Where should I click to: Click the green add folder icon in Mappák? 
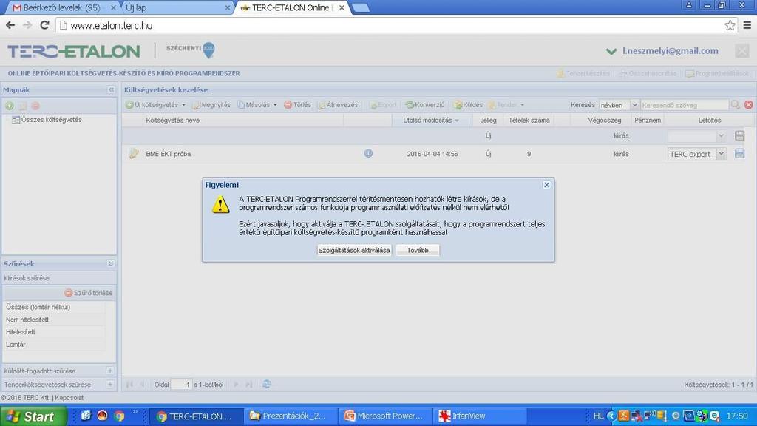coord(9,106)
